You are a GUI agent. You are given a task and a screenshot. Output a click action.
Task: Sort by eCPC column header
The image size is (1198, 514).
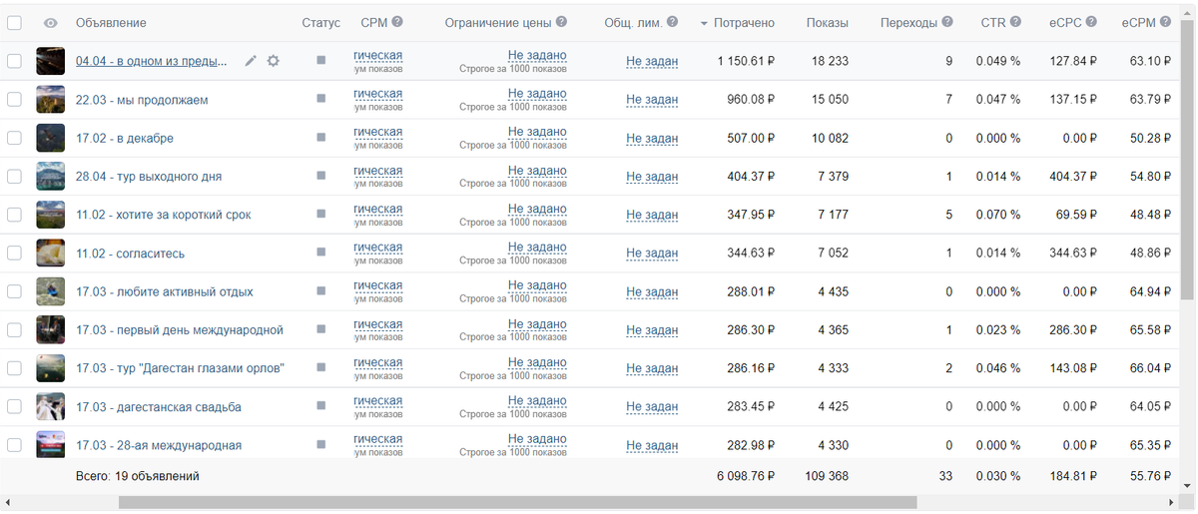1065,23
